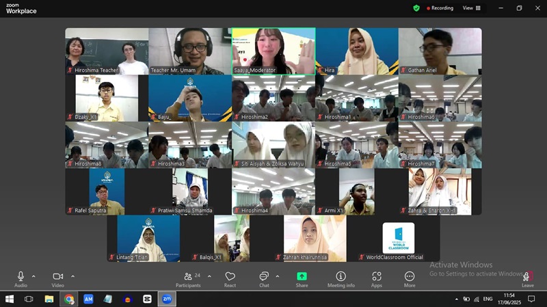Expand the participants options caret

[209, 276]
